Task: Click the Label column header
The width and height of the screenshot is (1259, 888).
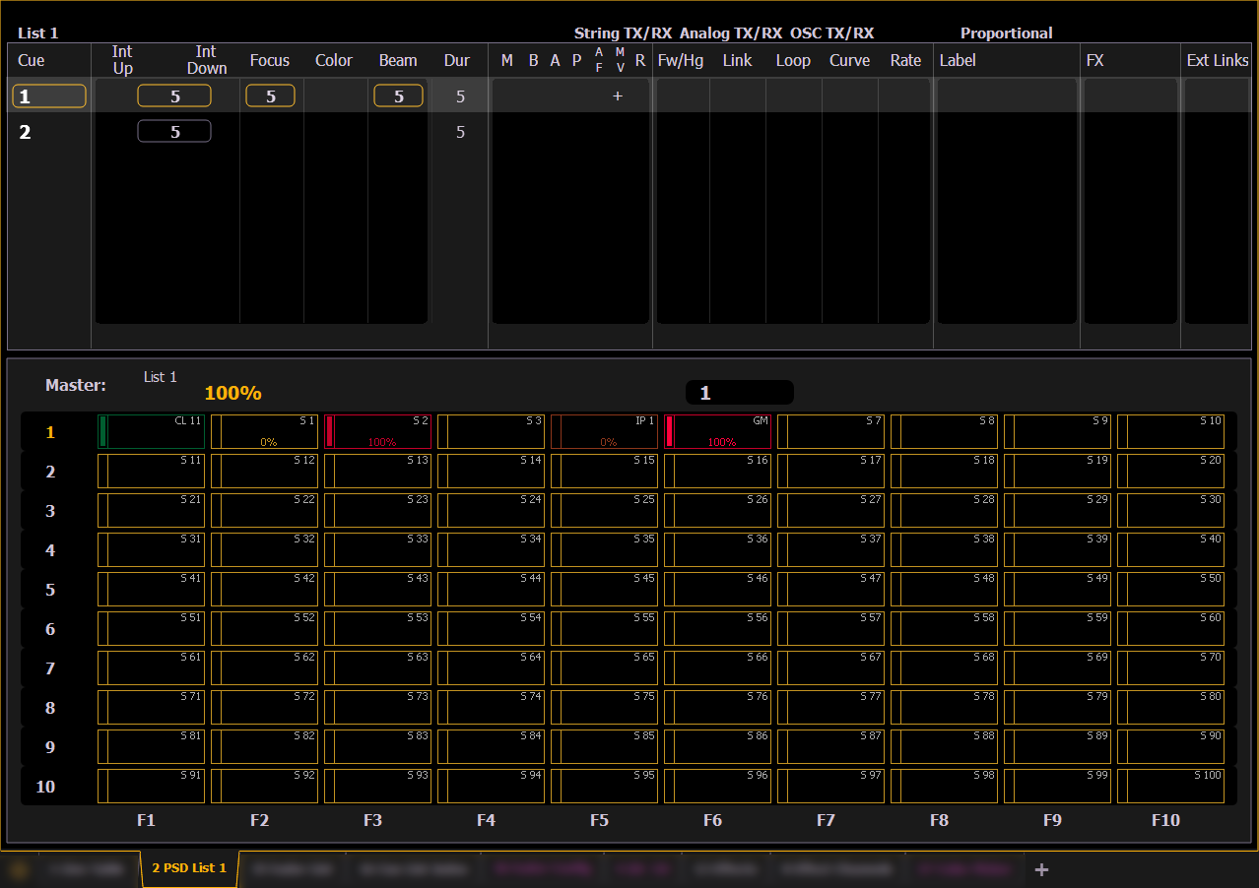Action: click(958, 61)
